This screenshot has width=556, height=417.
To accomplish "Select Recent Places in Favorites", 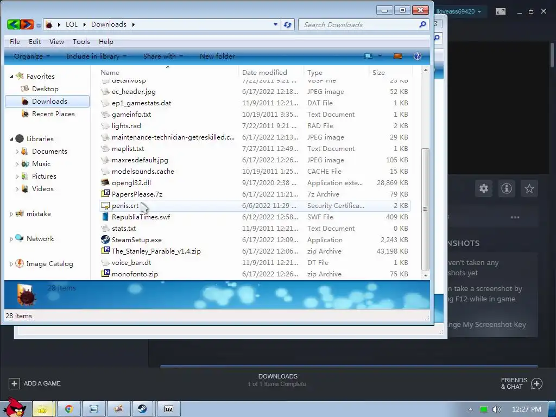I will tap(53, 114).
